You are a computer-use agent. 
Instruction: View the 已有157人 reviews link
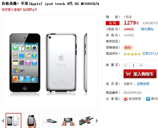click(x=150, y=54)
